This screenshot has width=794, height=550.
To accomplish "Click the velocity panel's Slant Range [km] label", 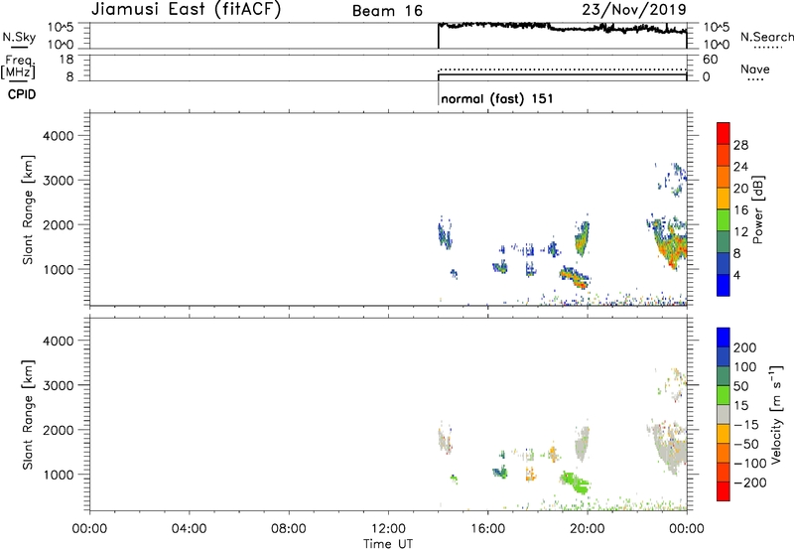I will pyautogui.click(x=28, y=414).
